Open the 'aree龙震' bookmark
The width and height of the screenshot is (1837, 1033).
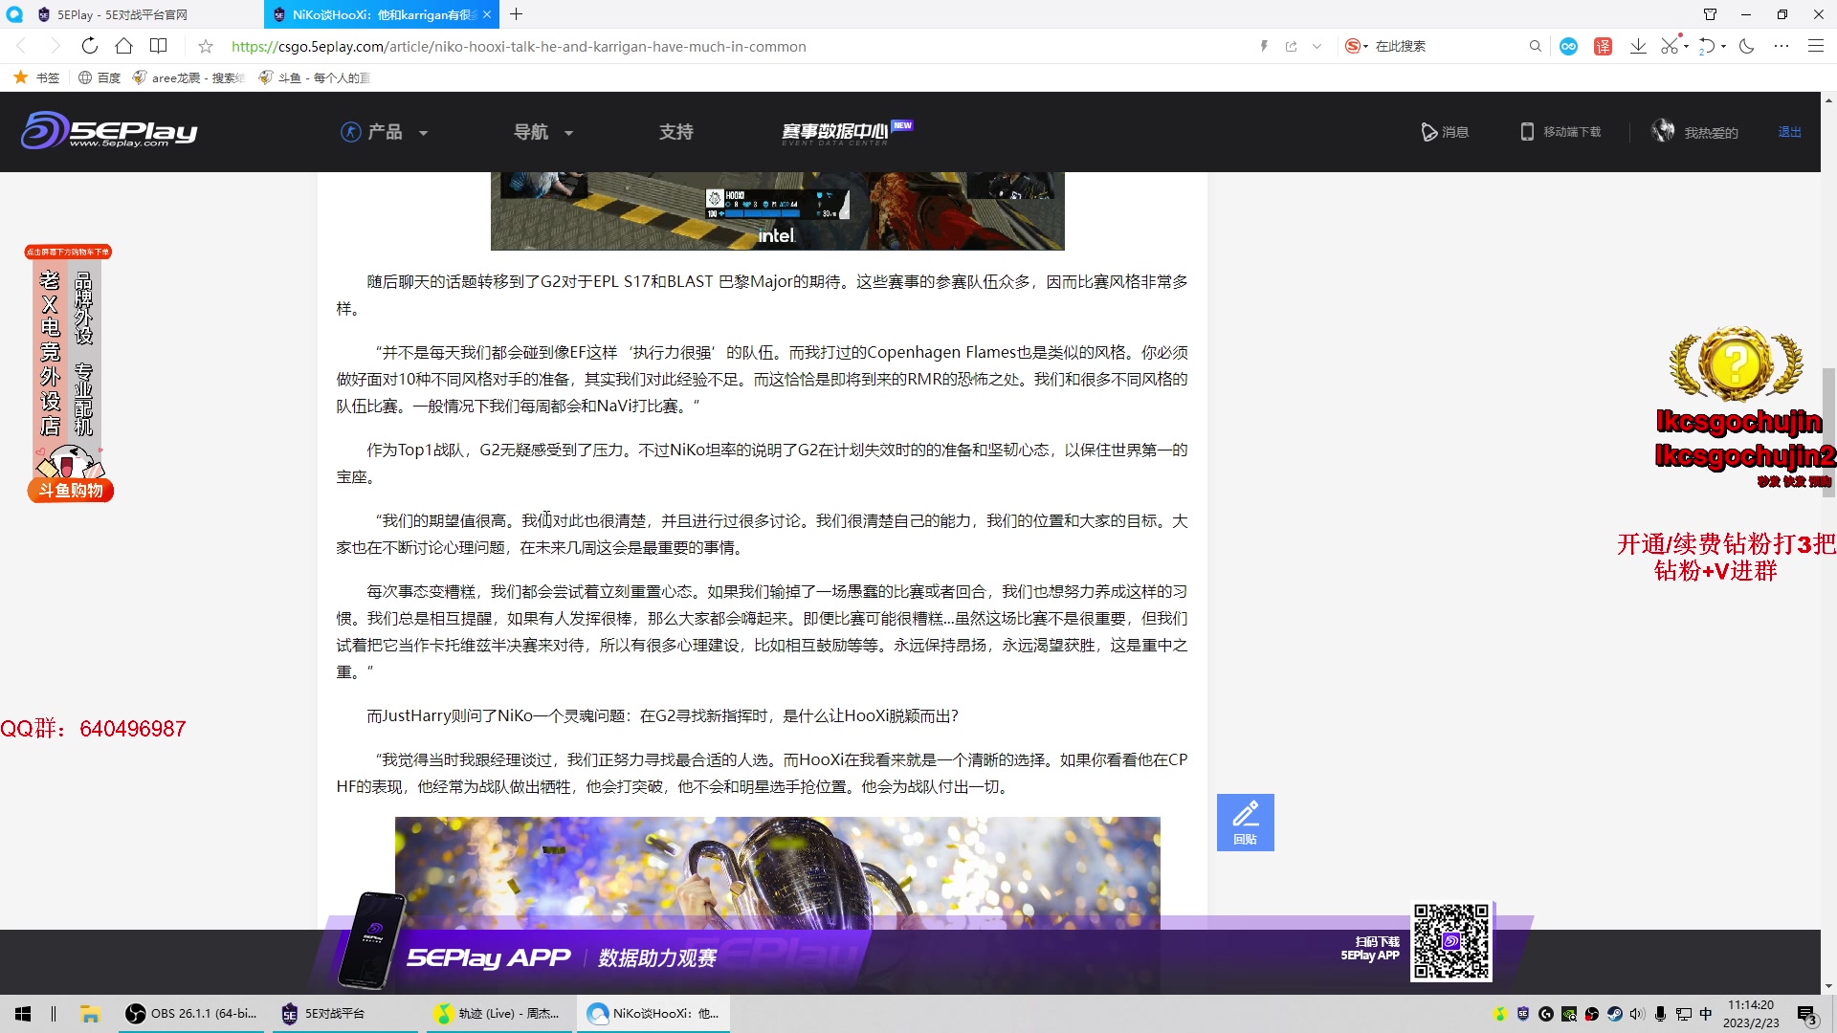click(189, 77)
